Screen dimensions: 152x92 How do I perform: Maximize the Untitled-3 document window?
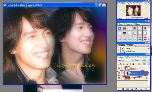100,5
